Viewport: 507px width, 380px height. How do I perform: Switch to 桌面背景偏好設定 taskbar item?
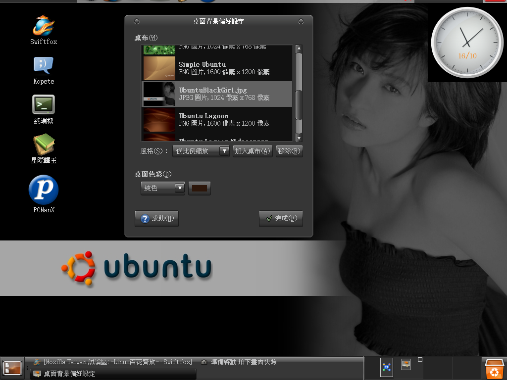pyautogui.click(x=113, y=374)
